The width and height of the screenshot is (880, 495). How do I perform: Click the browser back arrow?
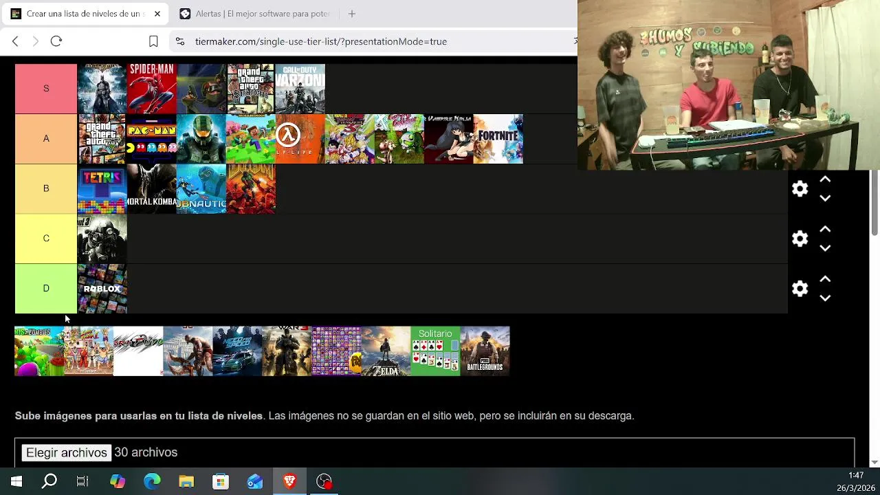pyautogui.click(x=15, y=41)
